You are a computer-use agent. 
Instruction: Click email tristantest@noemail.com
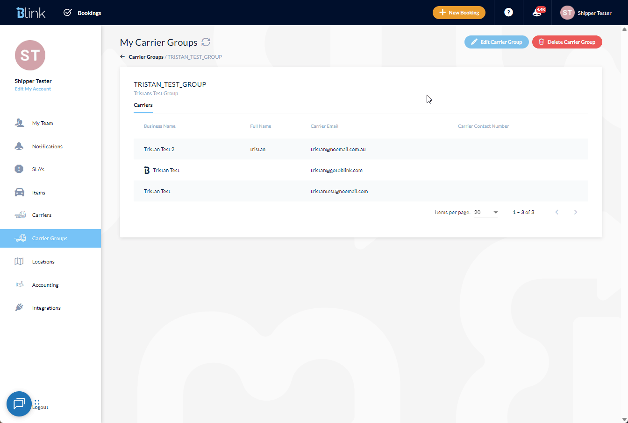coord(339,191)
